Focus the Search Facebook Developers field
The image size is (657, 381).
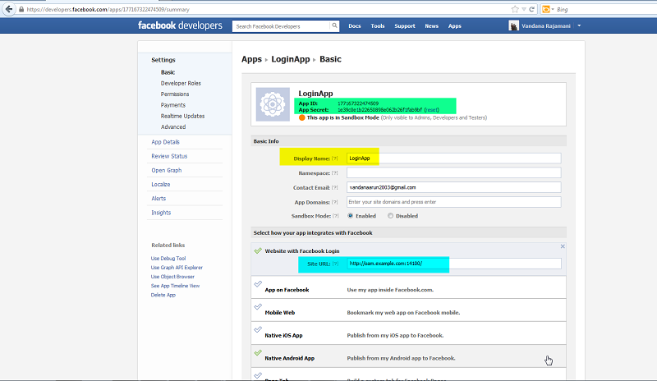pos(281,26)
